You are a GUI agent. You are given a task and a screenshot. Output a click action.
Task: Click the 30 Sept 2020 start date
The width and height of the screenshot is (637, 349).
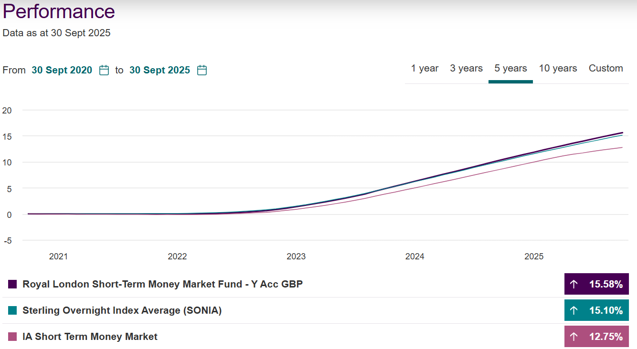(x=62, y=70)
